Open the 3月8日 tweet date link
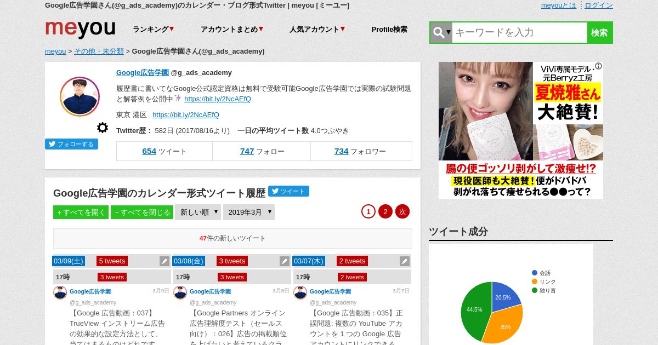Image resolution: width=658 pixels, height=345 pixels. point(281,291)
